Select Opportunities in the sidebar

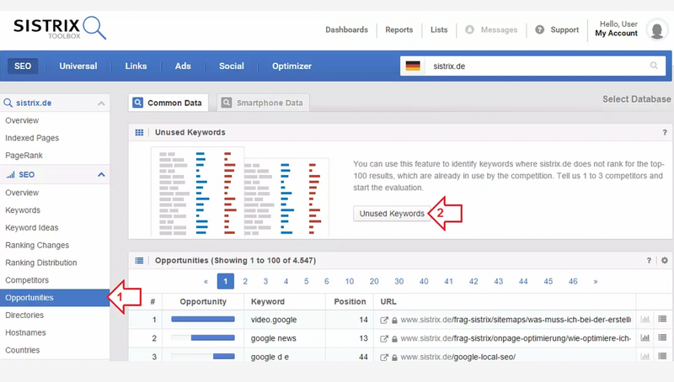click(55, 298)
